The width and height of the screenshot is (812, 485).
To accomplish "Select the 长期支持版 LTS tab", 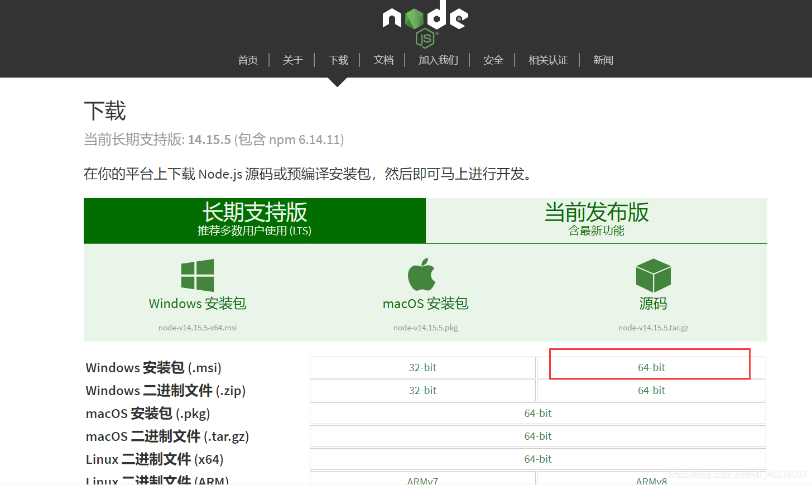I will tap(254, 220).
